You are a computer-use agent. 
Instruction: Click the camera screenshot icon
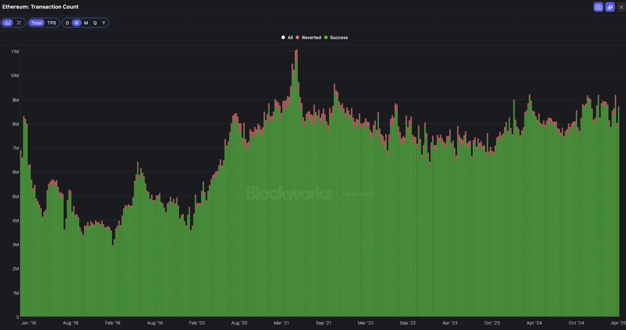(598, 7)
